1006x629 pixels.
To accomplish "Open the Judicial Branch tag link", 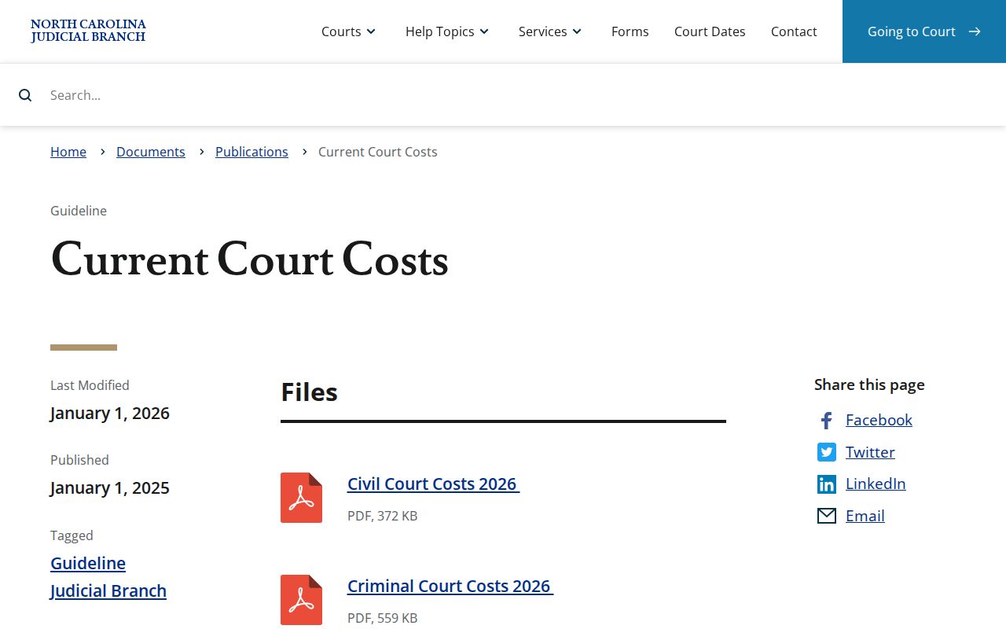I will [108, 590].
